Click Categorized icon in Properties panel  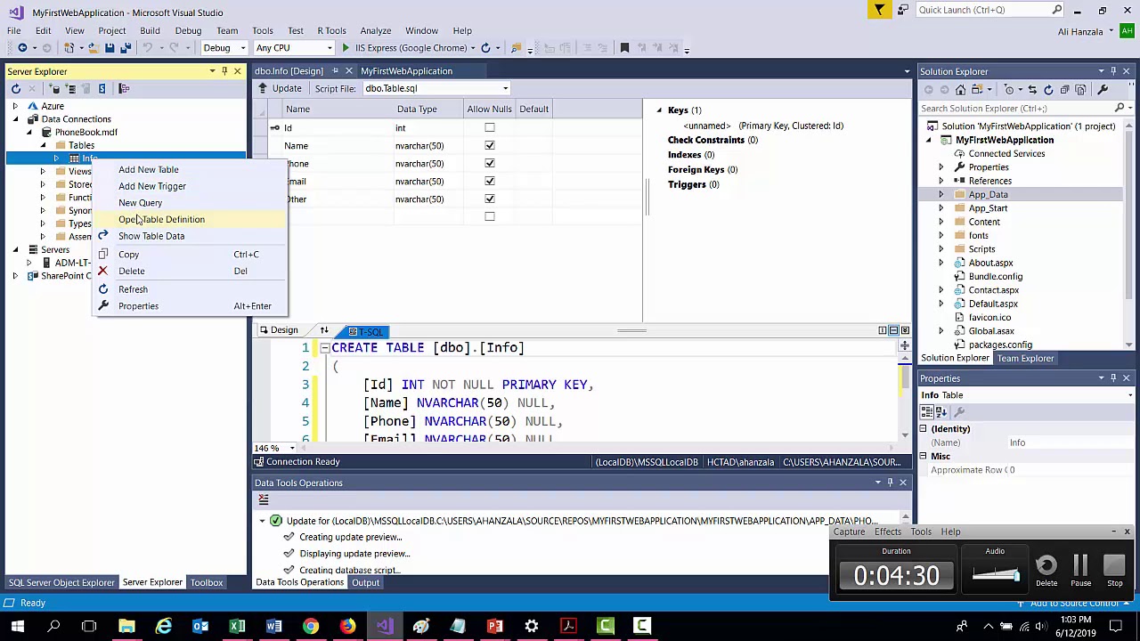click(928, 412)
